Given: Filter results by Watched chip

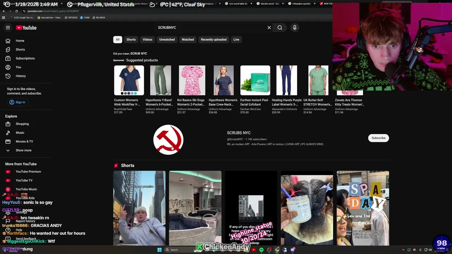Looking at the screenshot, I should tap(188, 40).
